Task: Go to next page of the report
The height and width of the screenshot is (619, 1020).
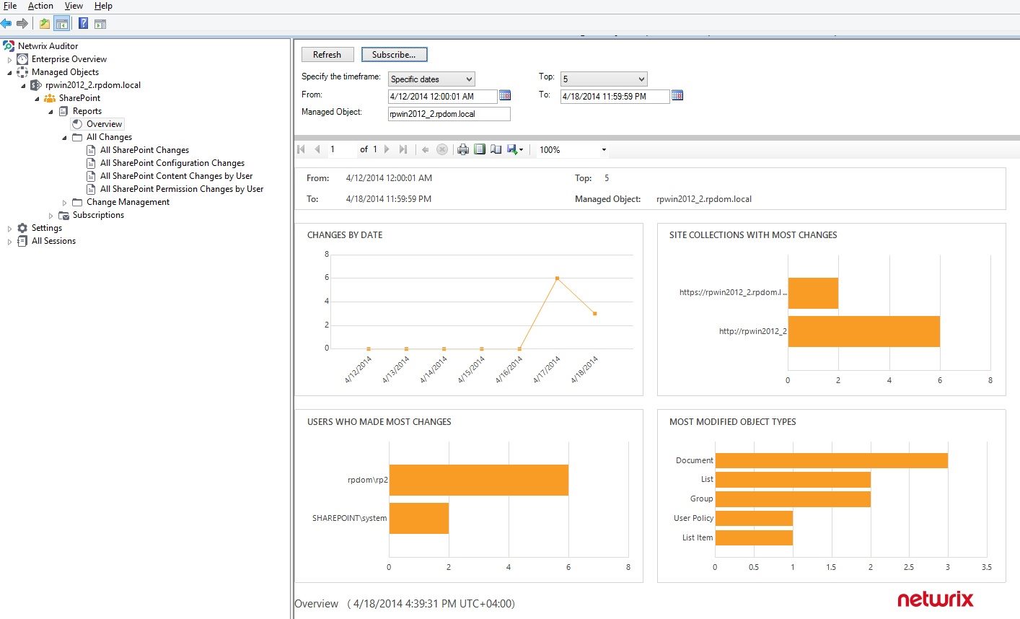Action: point(387,149)
